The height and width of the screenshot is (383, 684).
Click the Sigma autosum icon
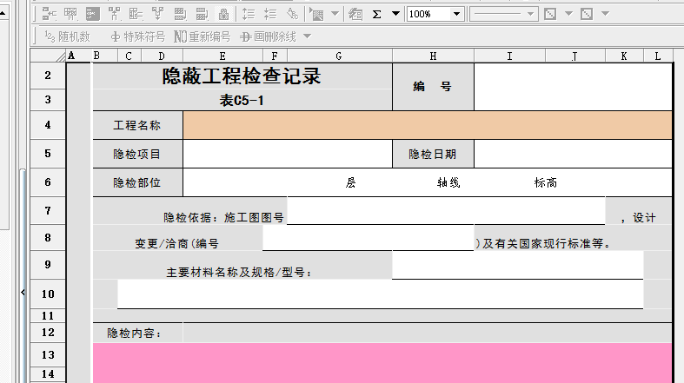[x=376, y=14]
